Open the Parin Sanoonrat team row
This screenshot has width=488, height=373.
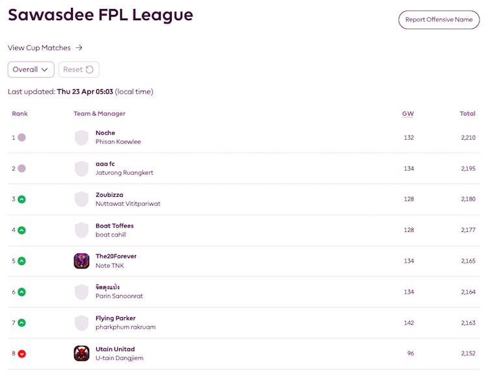pyautogui.click(x=244, y=292)
